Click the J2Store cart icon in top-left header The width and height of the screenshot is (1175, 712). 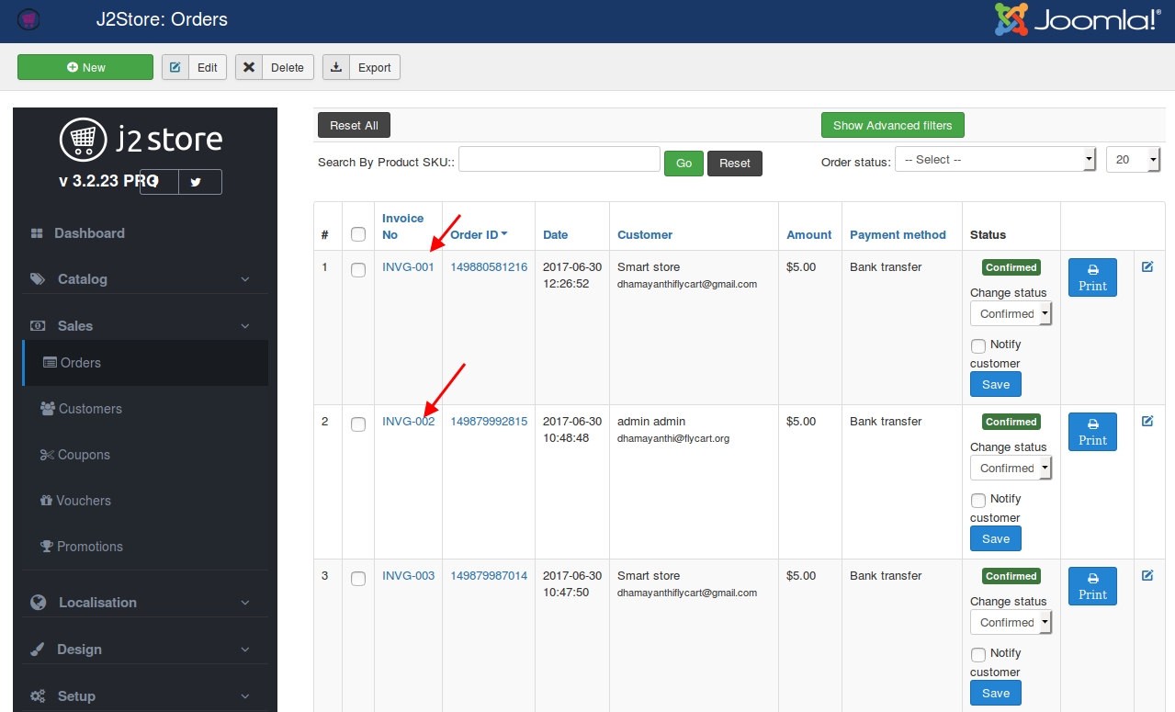pyautogui.click(x=28, y=19)
